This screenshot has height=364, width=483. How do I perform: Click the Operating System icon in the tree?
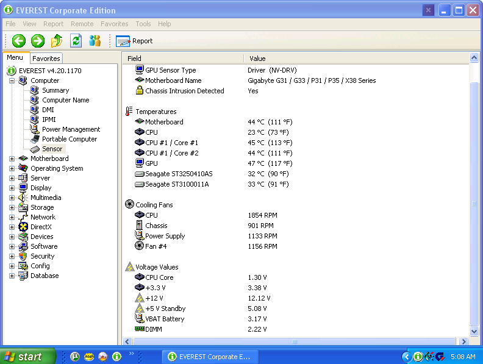(23, 168)
